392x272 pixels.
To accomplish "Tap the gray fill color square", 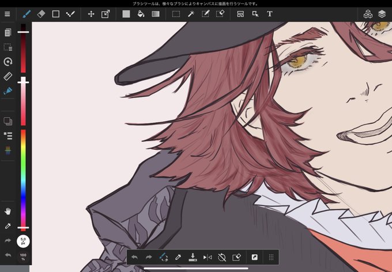I will 126,14.
